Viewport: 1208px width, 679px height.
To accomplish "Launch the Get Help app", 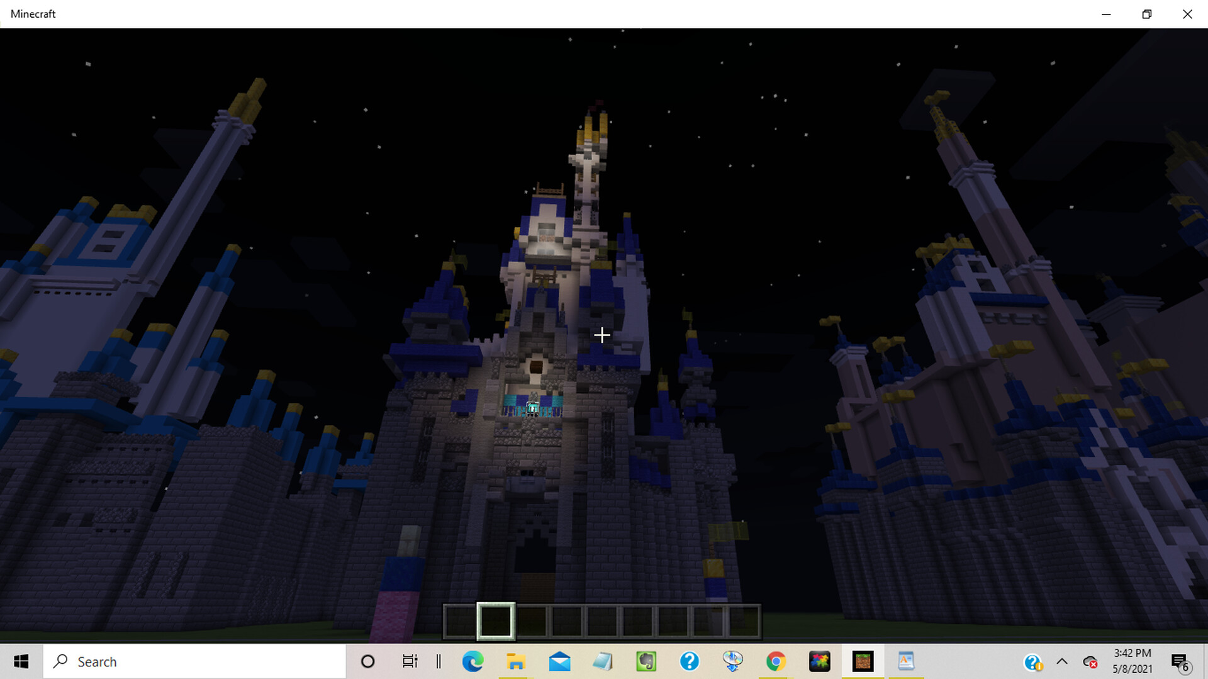I will coord(690,661).
